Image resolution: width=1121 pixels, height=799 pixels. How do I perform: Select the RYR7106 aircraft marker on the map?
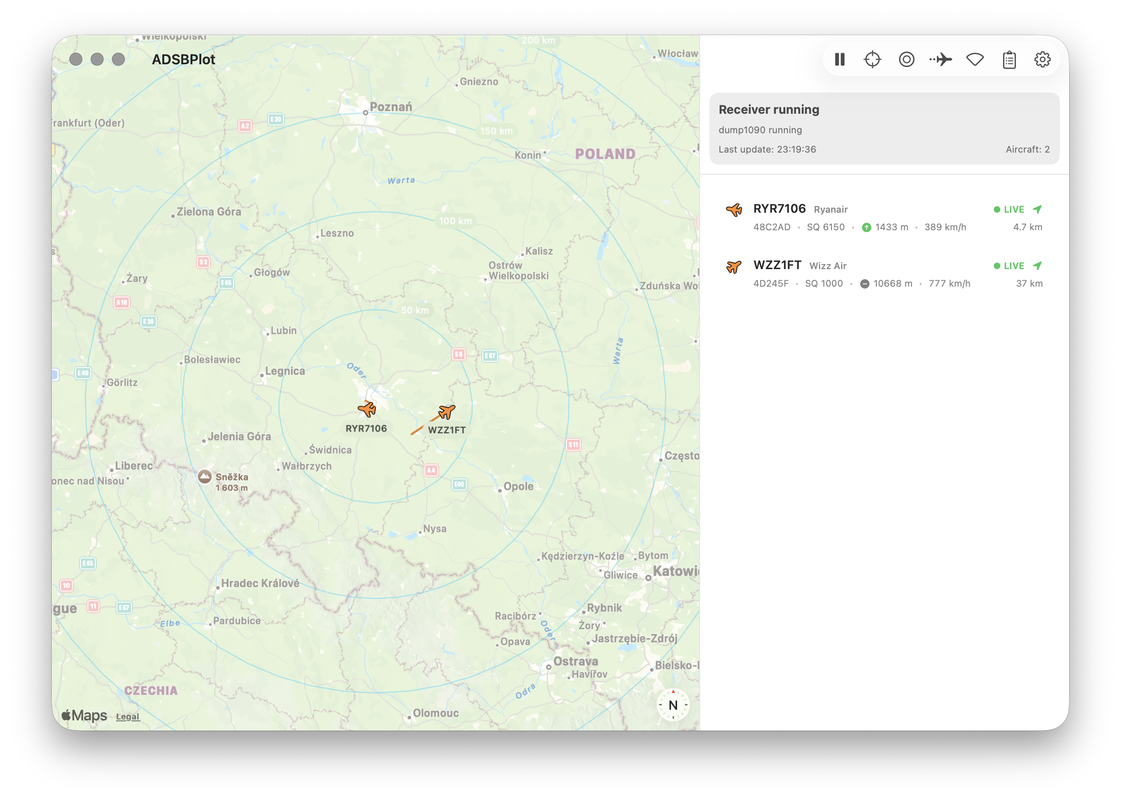pos(367,409)
